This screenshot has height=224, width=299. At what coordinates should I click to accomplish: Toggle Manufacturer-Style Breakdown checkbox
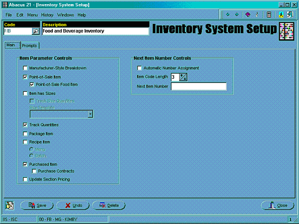coord(25,68)
